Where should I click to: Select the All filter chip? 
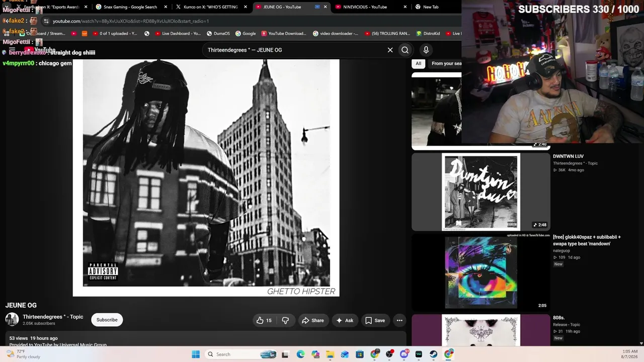point(418,63)
